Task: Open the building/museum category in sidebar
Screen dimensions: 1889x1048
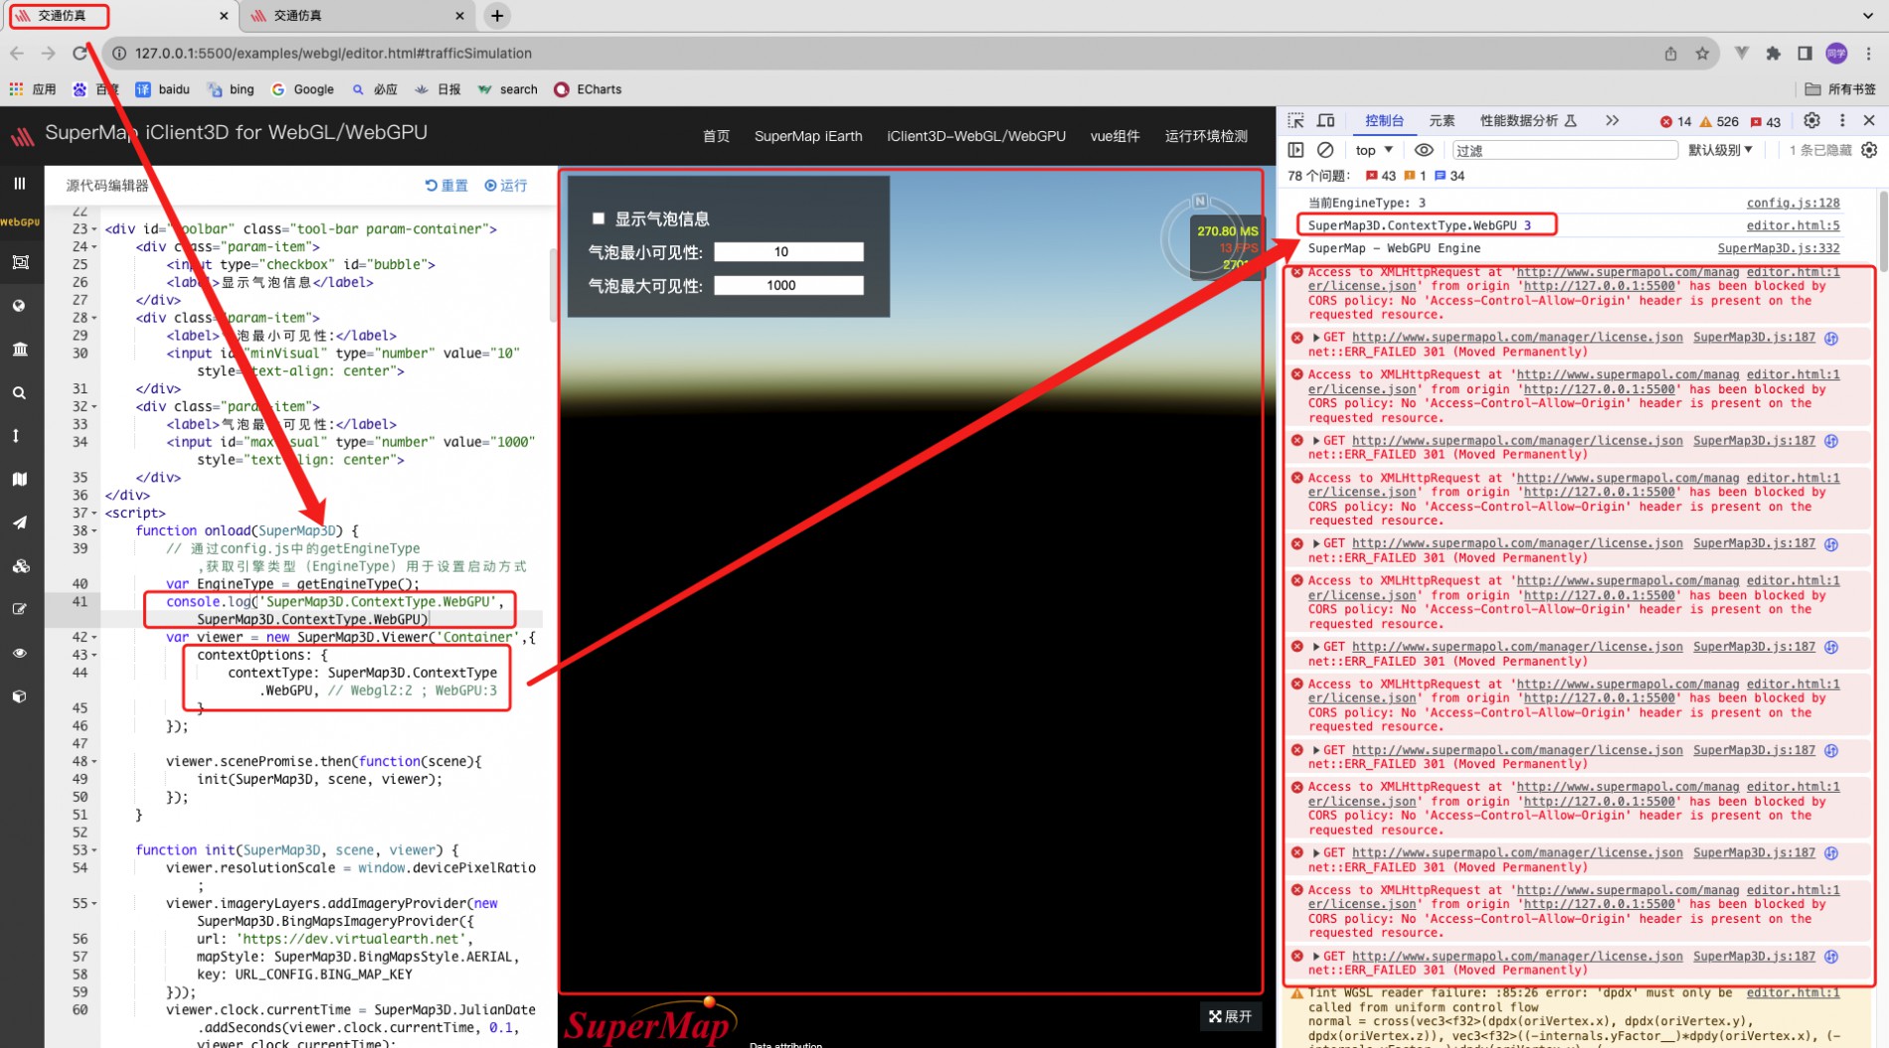Action: 20,349
